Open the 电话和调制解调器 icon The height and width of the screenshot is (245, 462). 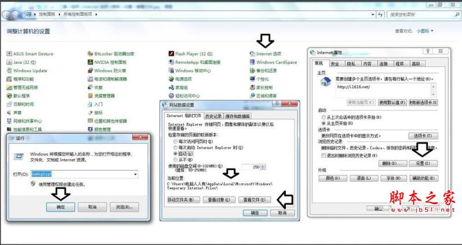(90, 79)
